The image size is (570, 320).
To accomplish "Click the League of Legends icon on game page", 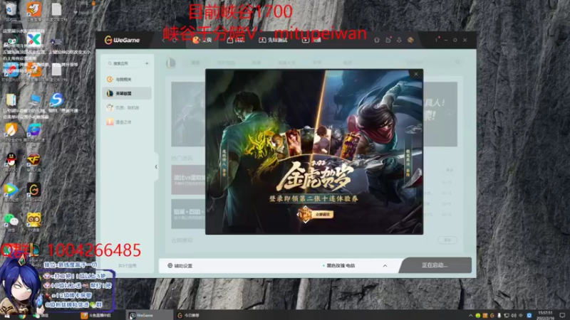I will tap(171, 63).
